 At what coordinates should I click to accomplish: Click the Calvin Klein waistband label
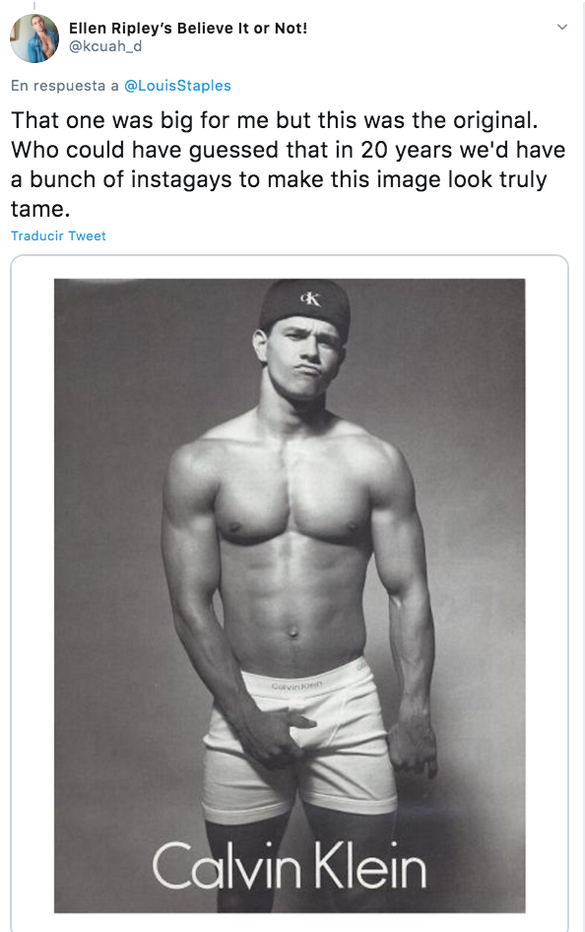coord(297,686)
